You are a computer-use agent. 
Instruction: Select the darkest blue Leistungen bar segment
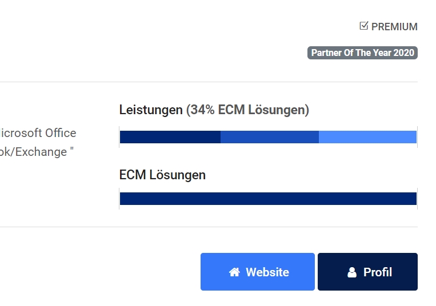click(x=170, y=137)
